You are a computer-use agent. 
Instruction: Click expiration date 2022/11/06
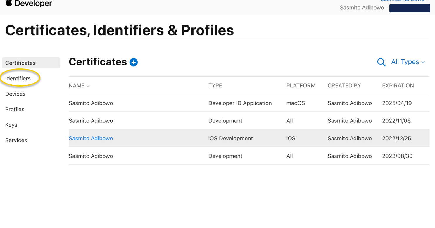click(x=396, y=121)
